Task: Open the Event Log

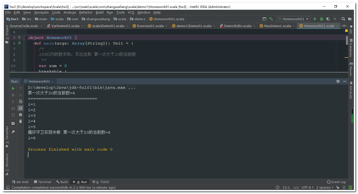Action: 336,182
